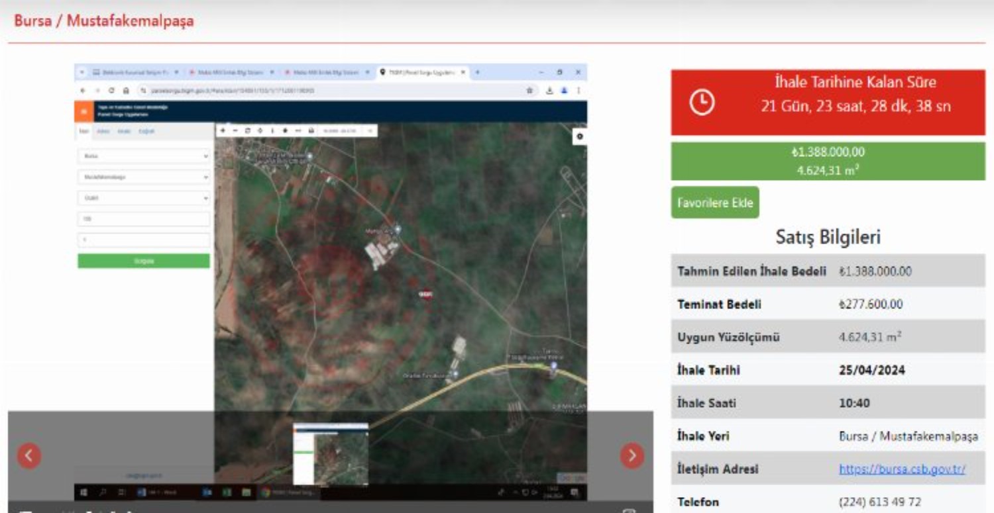Open the Bursa province dropdown

coord(143,156)
